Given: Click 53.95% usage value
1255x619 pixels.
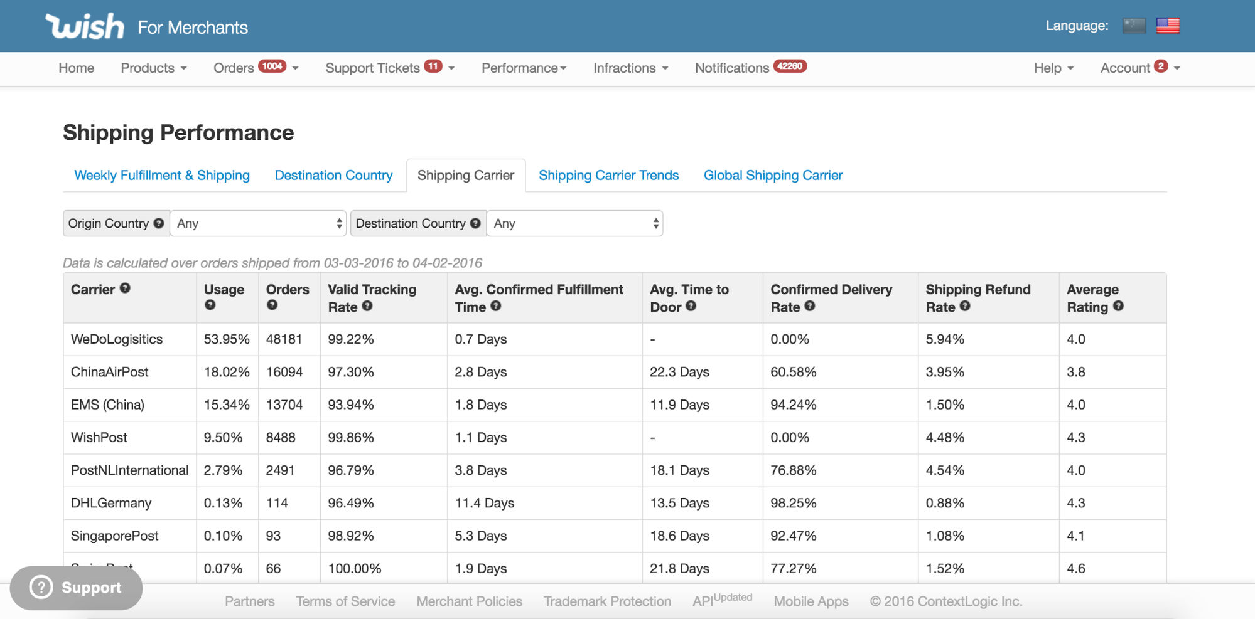Looking at the screenshot, I should (x=227, y=339).
